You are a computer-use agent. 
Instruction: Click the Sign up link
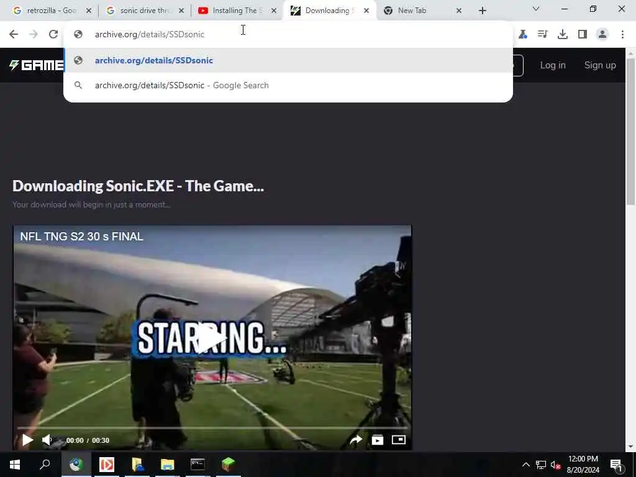(x=600, y=65)
